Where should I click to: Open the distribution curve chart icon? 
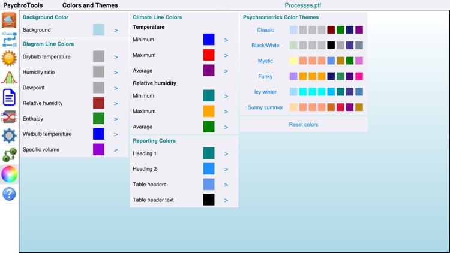pos(9,78)
